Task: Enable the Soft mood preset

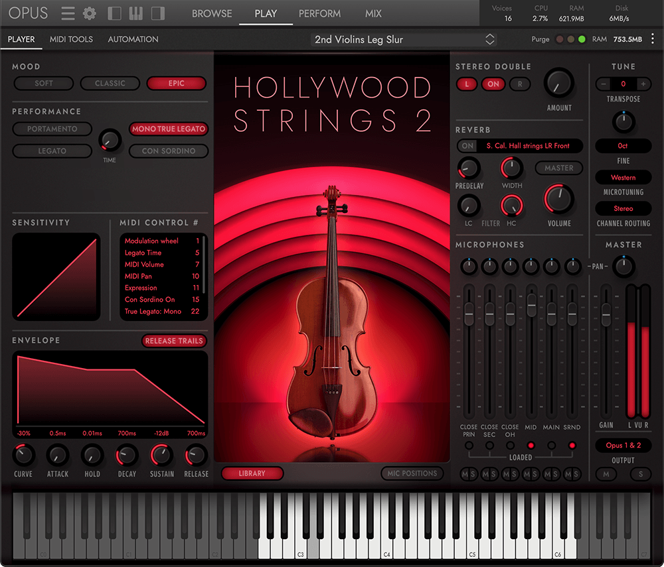Action: 42,84
